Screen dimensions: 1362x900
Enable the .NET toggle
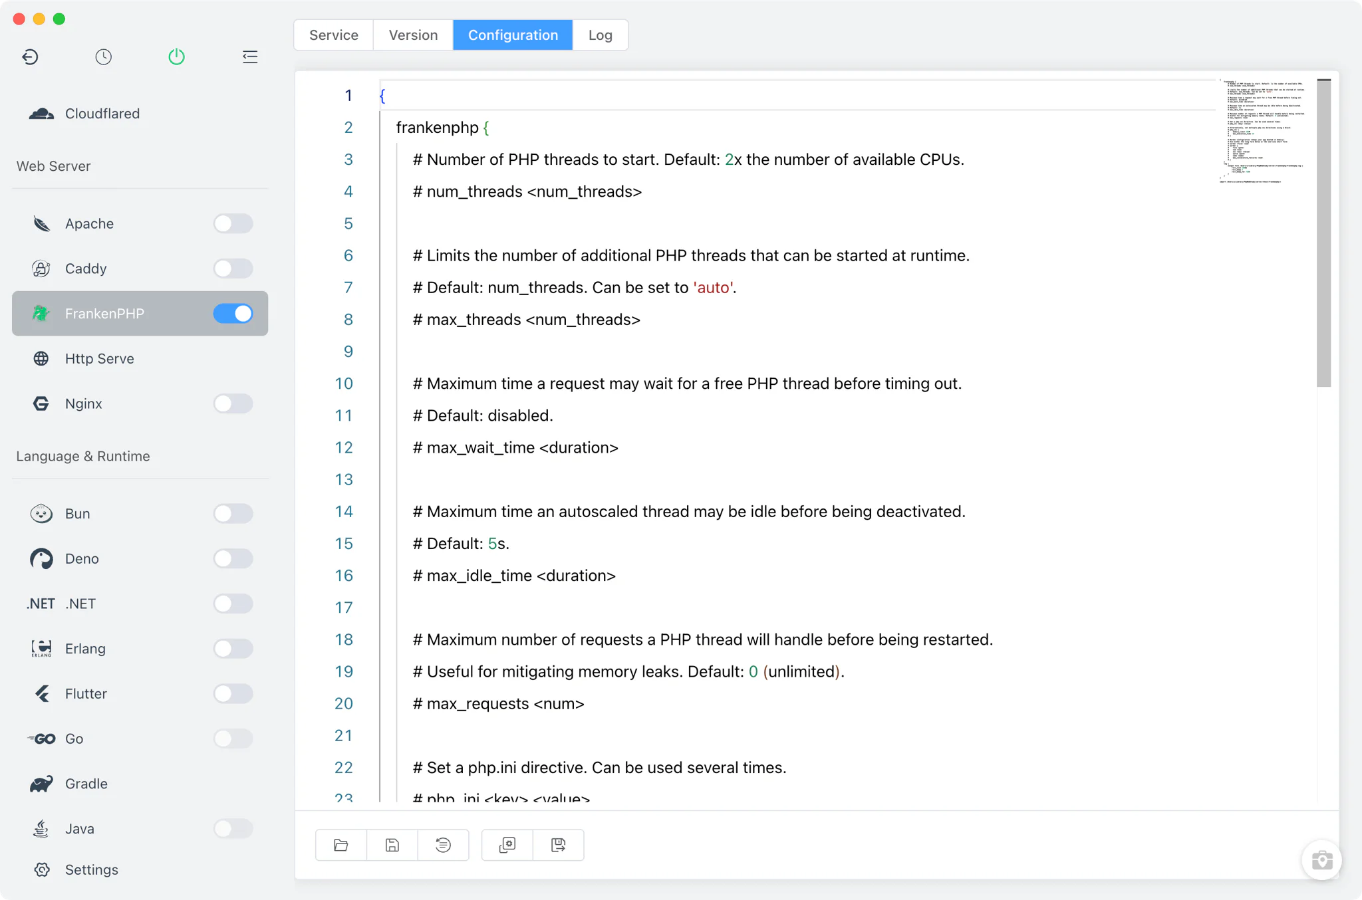[x=233, y=604]
